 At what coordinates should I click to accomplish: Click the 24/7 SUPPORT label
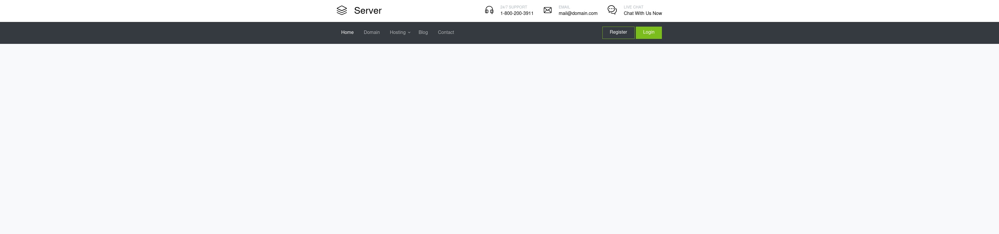[x=514, y=7]
